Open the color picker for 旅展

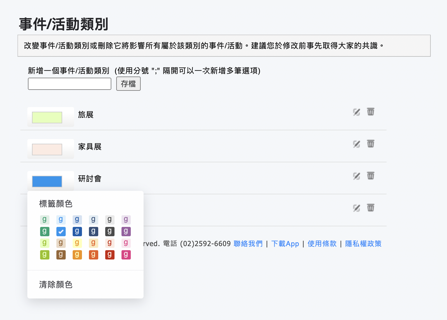47,117
